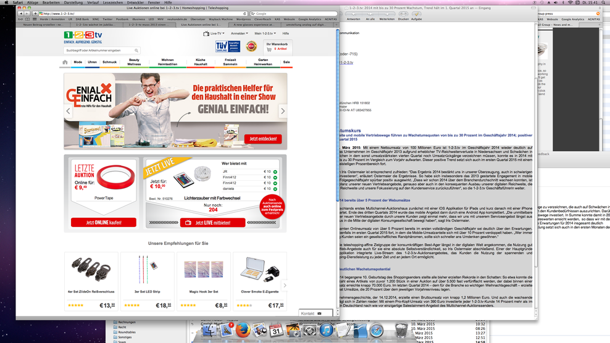Click the home icon in the shop navigation
This screenshot has height=343, width=610.
point(65,62)
